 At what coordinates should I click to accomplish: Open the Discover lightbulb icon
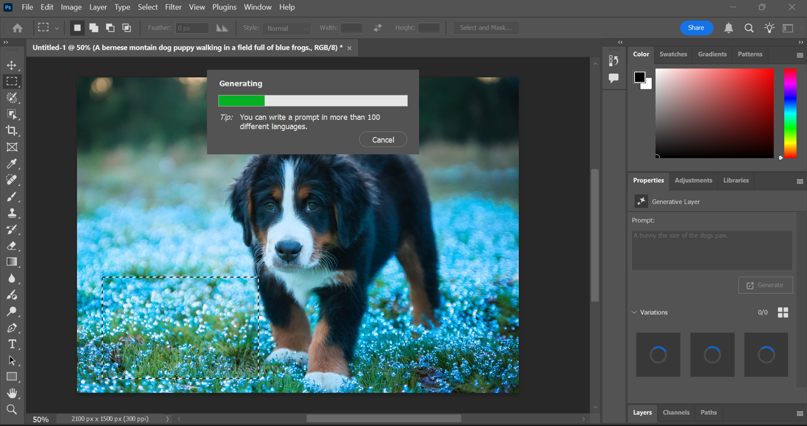[769, 28]
